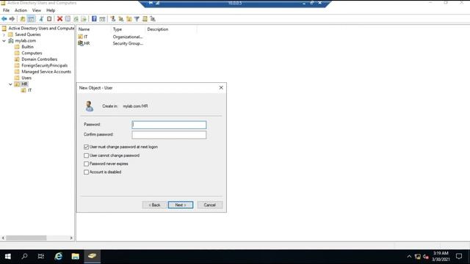Close the New Object - User dialog
Screen dimensions: 470x264
click(x=221, y=88)
